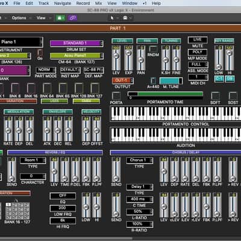Toggle the SOFT pedal switch
The height and width of the screenshot is (241, 241).
pos(215,96)
